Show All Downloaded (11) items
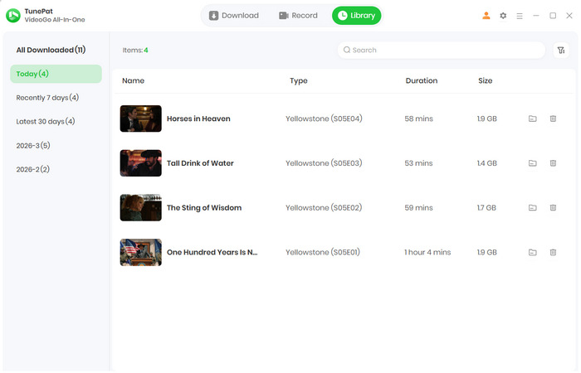This screenshot has width=581, height=373. pos(51,50)
